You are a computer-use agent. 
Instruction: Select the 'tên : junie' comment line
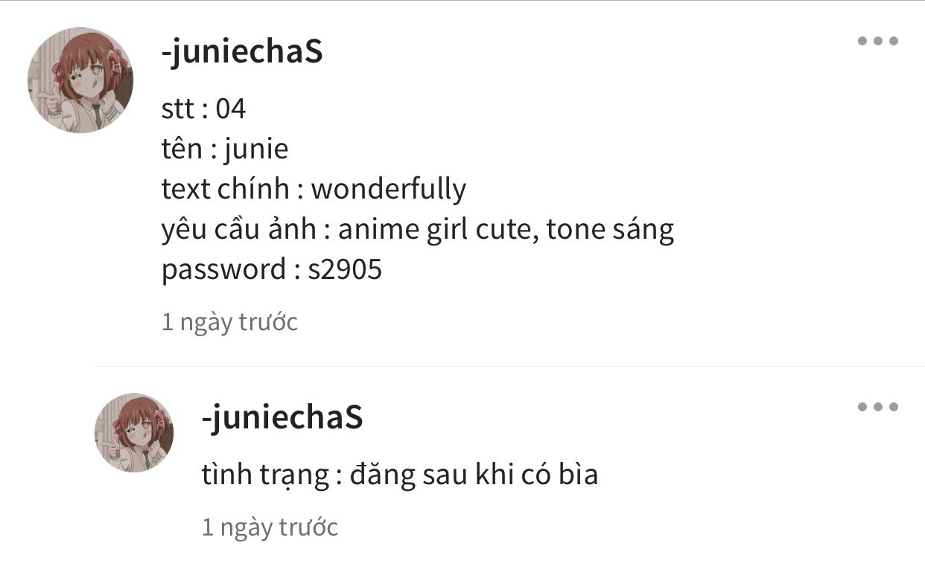point(225,150)
